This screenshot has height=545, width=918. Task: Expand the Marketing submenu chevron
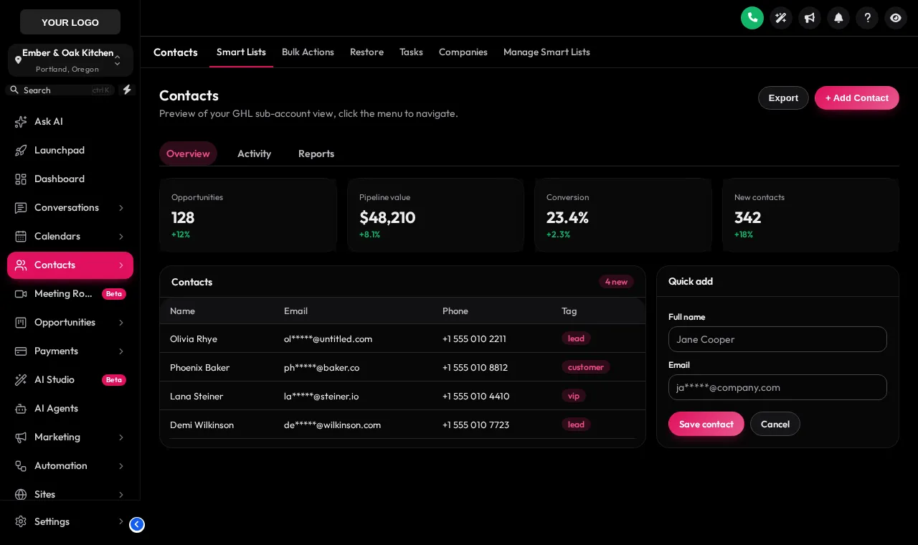(121, 437)
